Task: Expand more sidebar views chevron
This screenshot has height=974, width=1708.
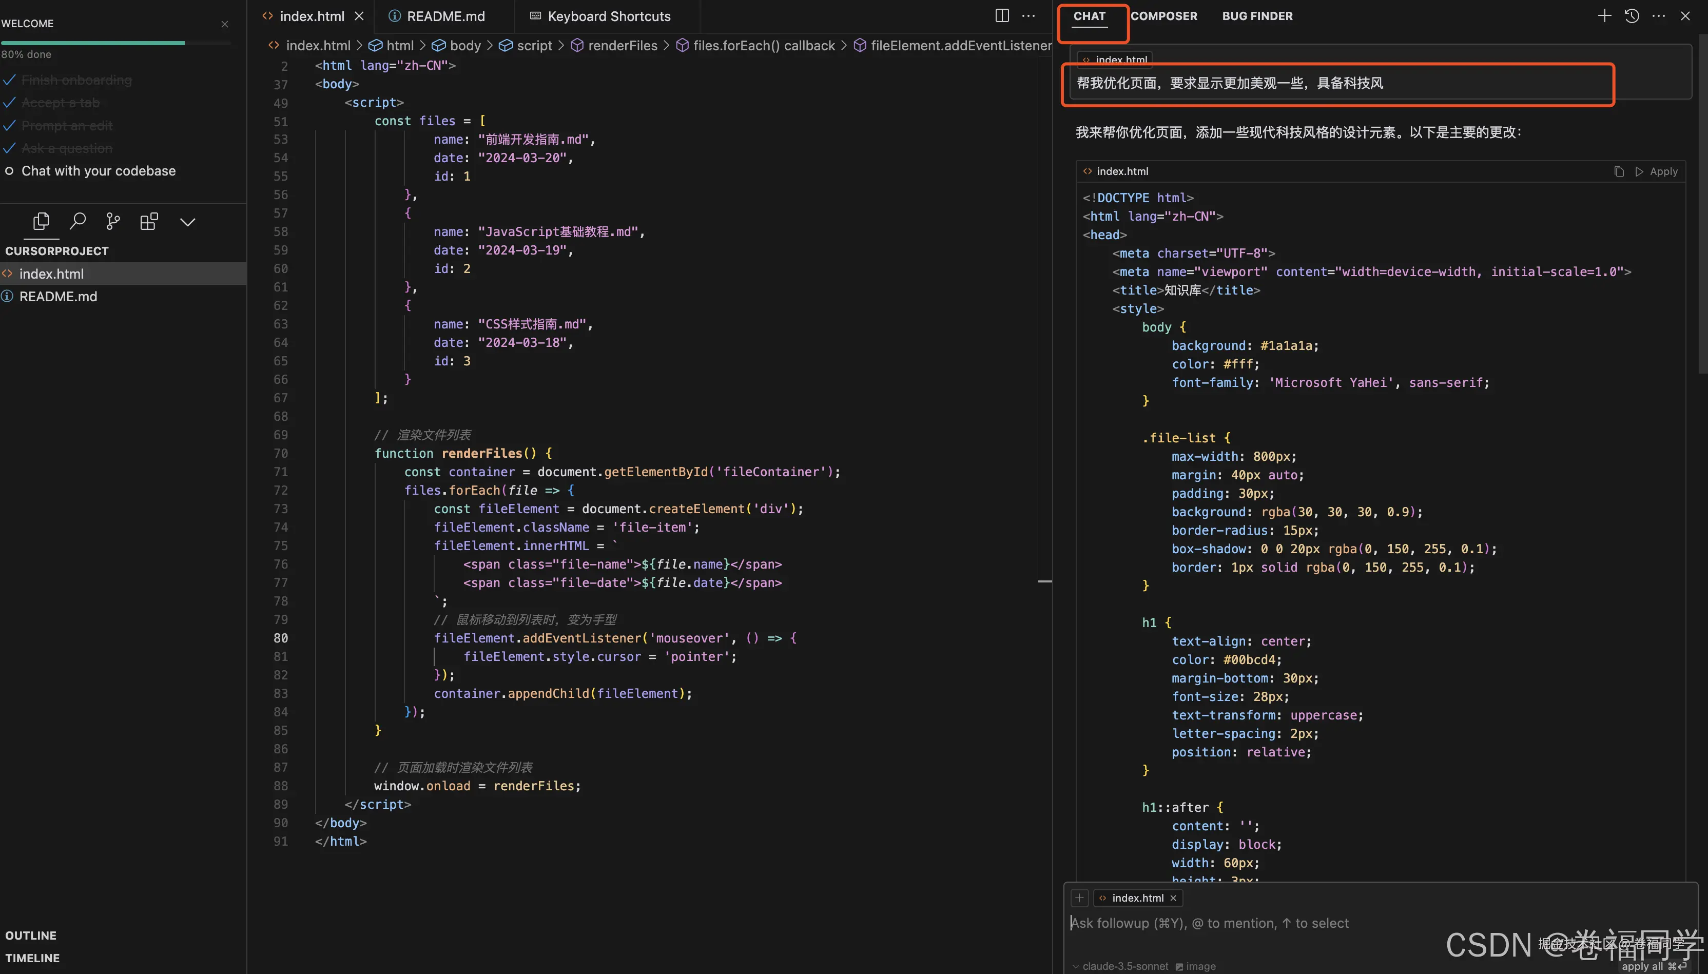Action: [187, 221]
